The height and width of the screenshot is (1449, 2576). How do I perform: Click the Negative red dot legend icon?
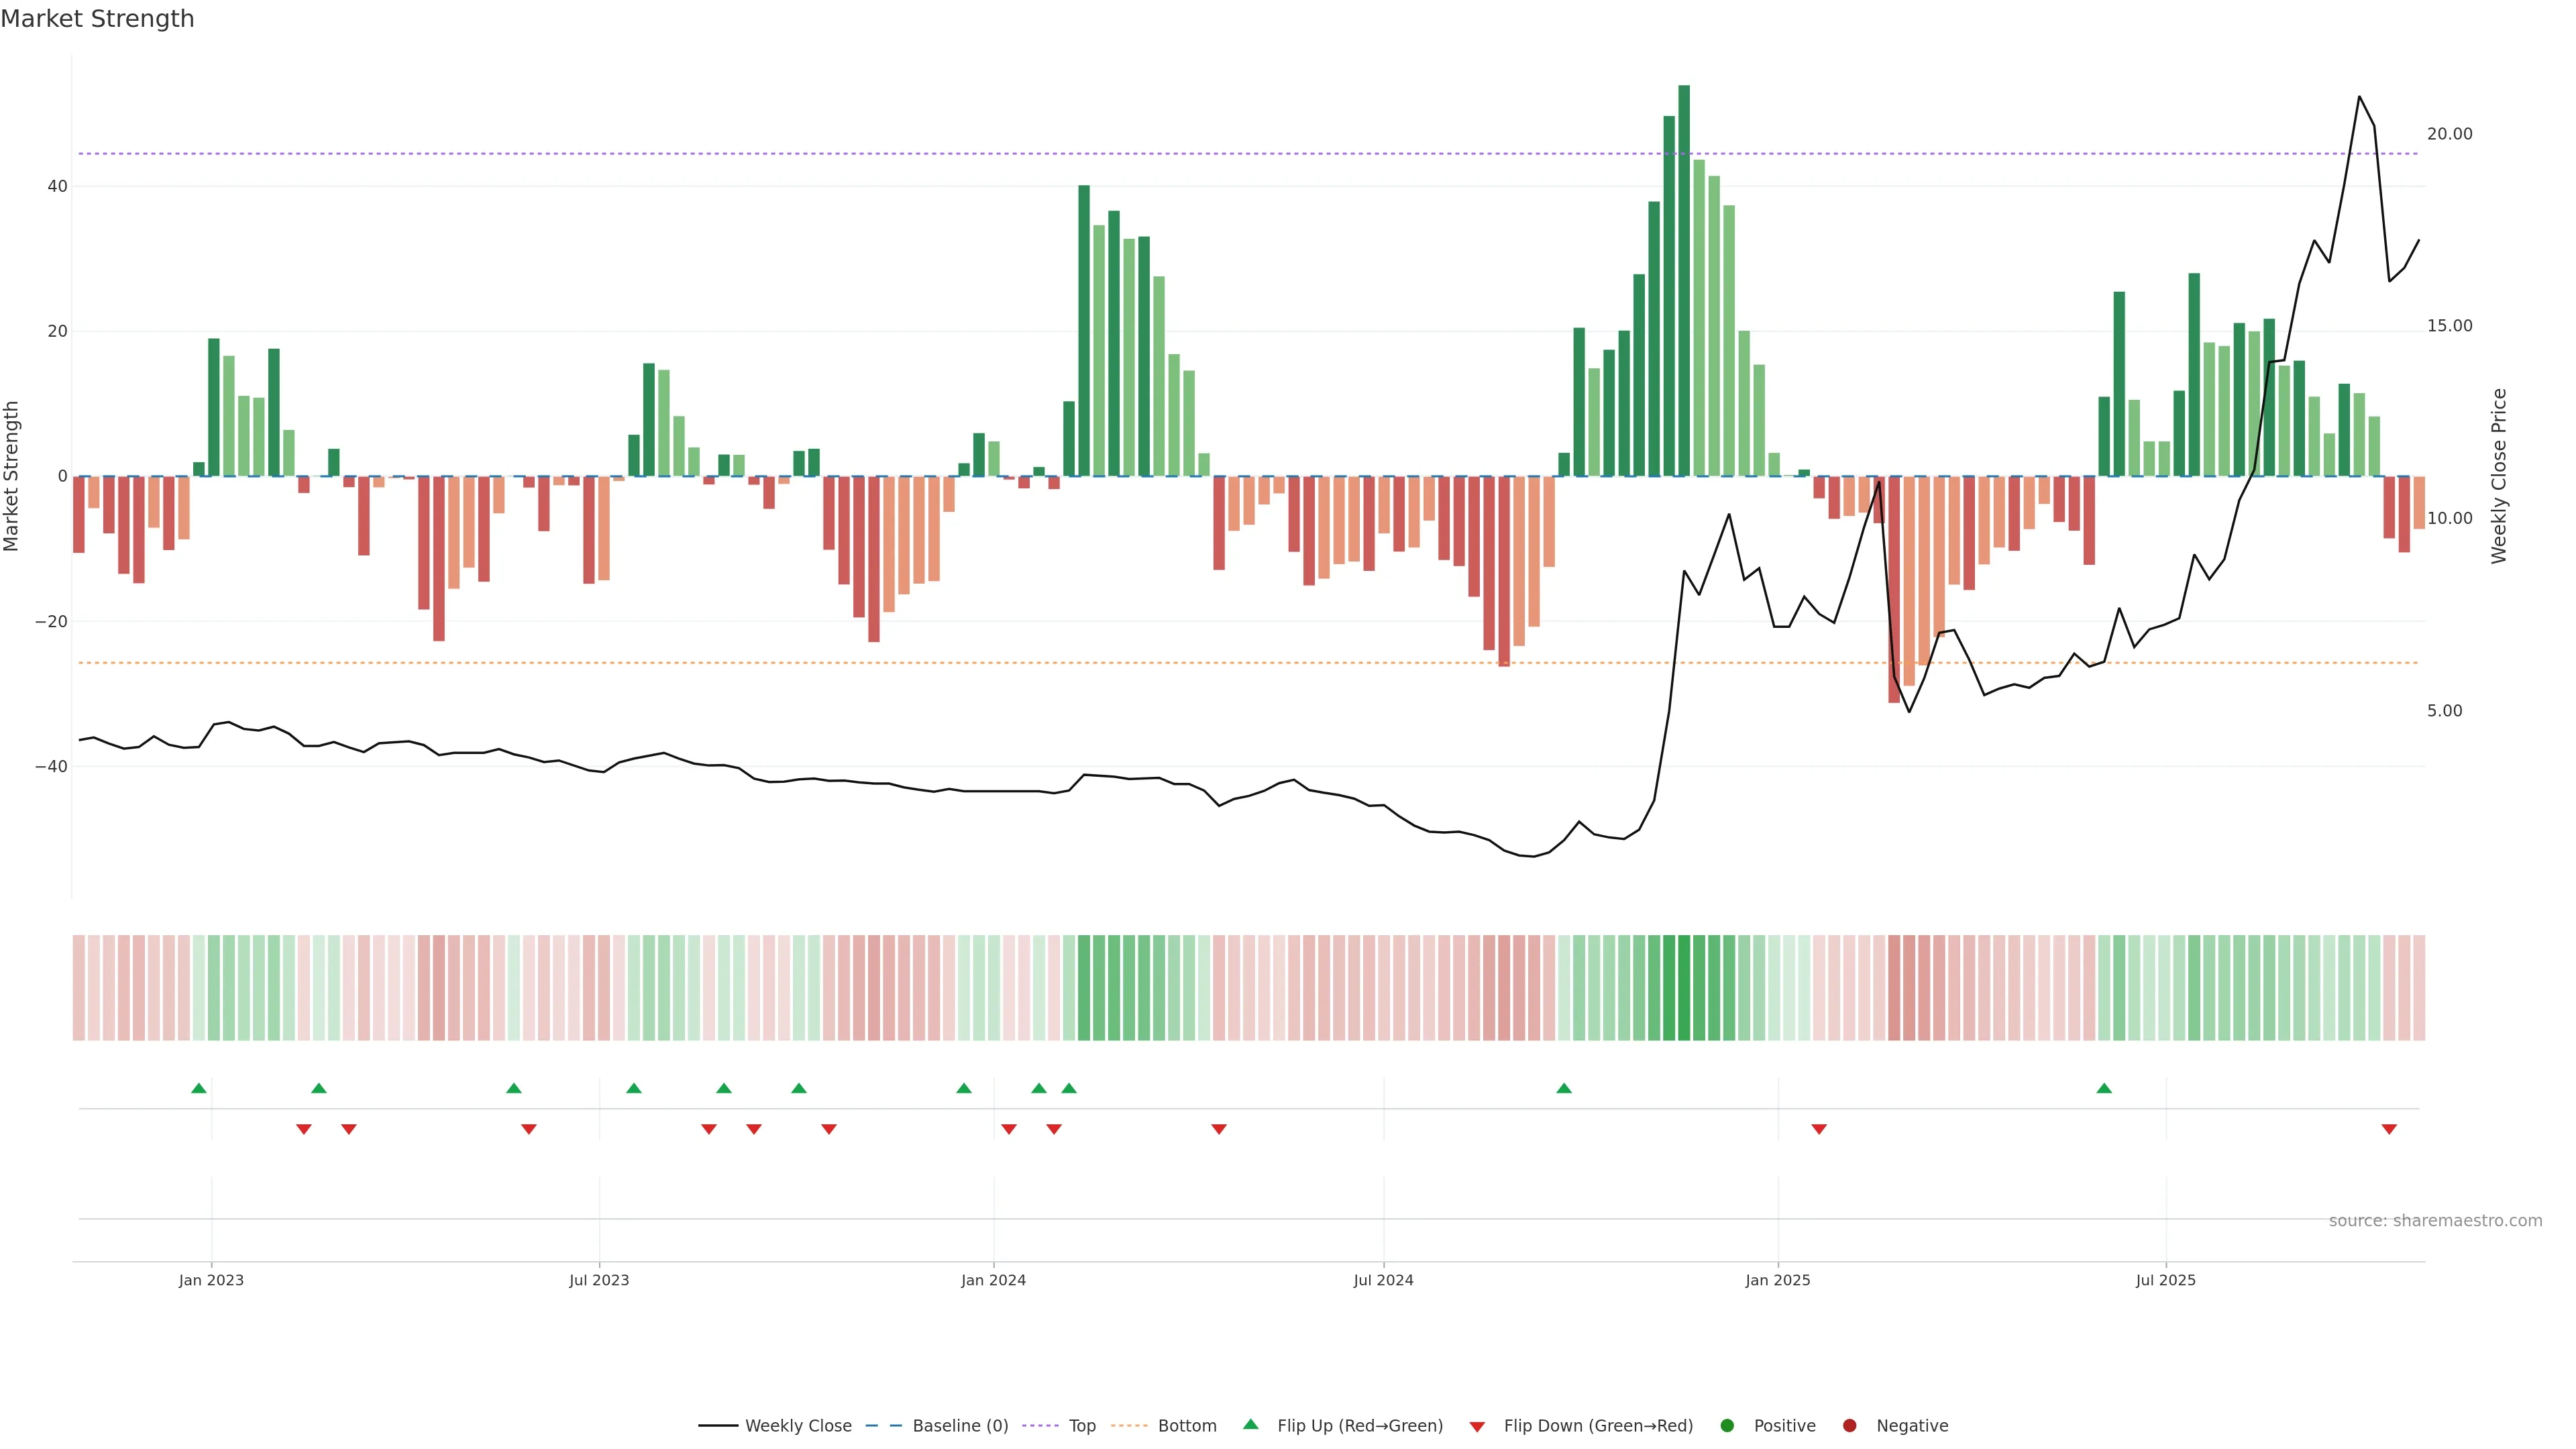(1849, 1426)
